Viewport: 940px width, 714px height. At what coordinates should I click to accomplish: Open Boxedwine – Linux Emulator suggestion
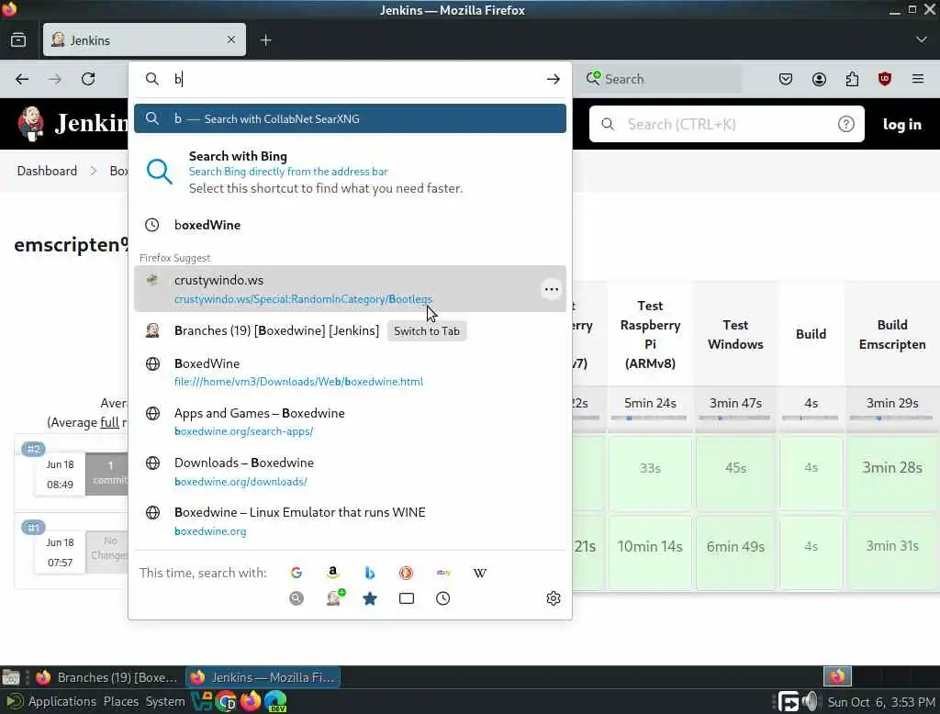tap(350, 521)
